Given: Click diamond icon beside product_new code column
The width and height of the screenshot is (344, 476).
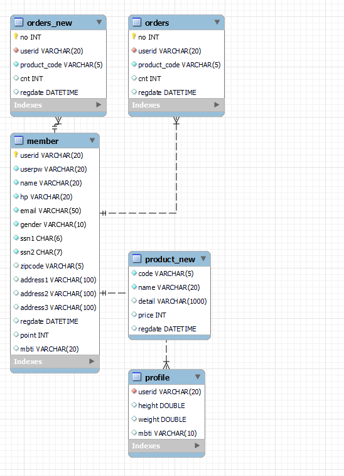Looking at the screenshot, I should click(134, 273).
